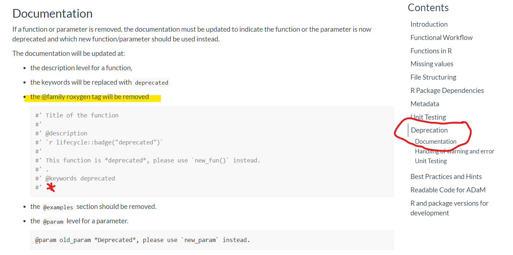Go to Best Practices and Hints

point(446,176)
